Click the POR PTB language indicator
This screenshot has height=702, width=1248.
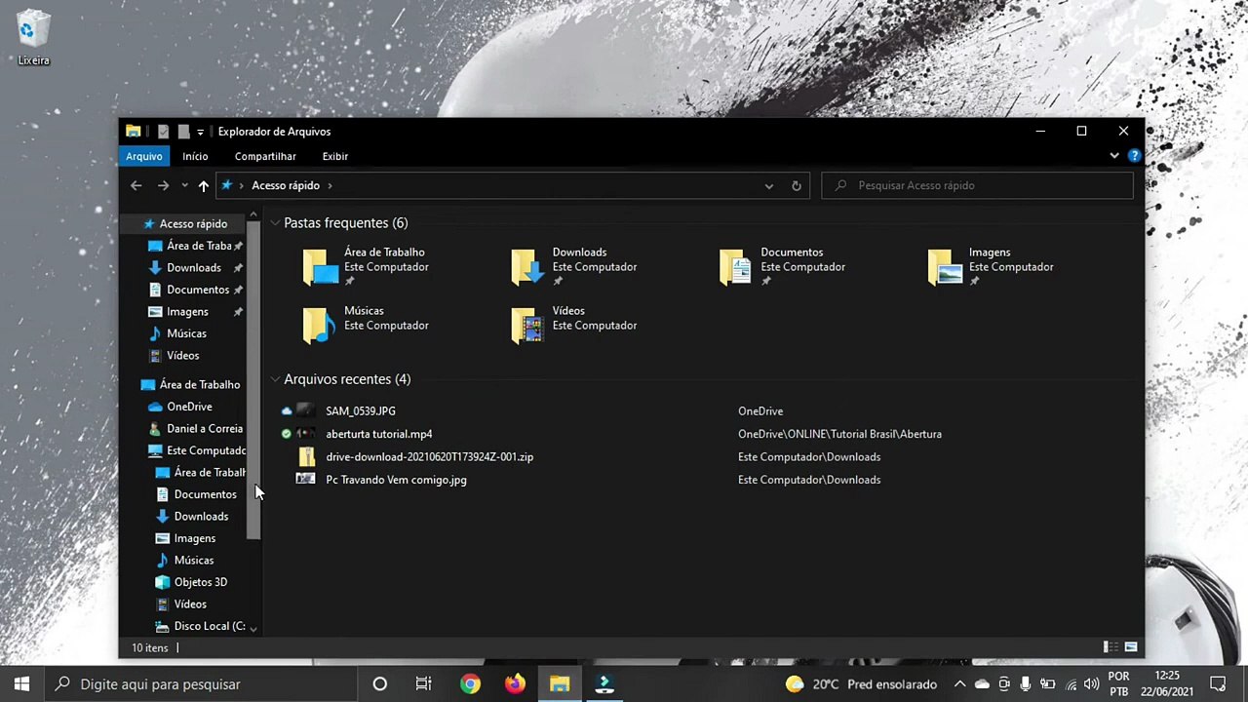(x=1118, y=683)
